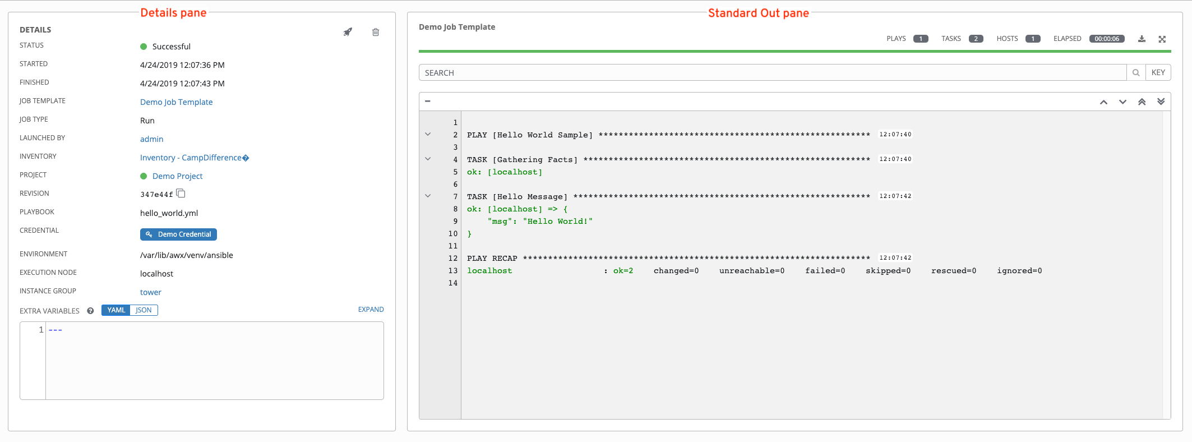Copy the revision hash to clipboard
Image resolution: width=1192 pixels, height=442 pixels.
click(181, 194)
